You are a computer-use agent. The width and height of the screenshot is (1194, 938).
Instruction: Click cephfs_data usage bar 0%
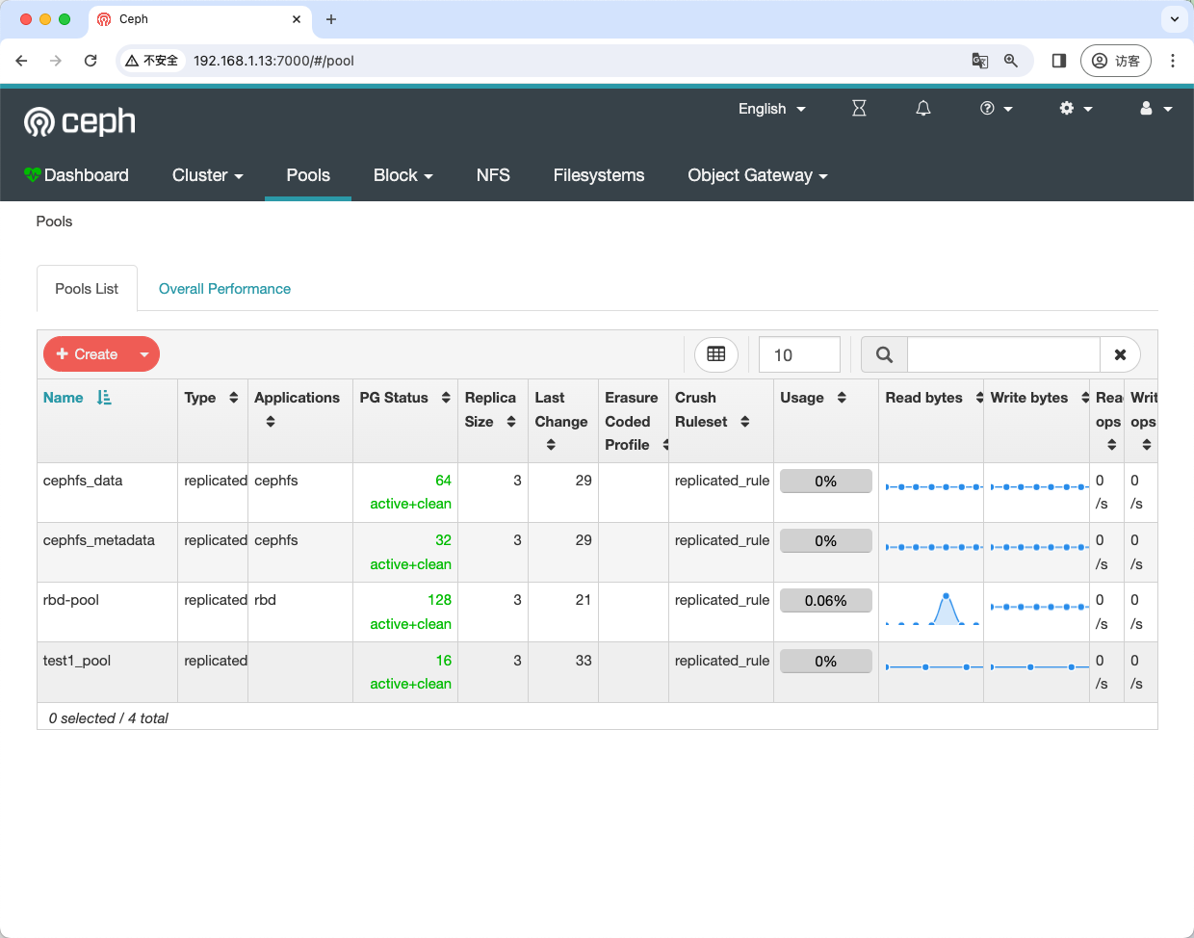[x=826, y=482]
